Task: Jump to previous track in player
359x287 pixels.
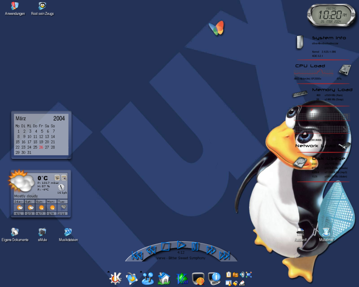Action: [x=136, y=256]
